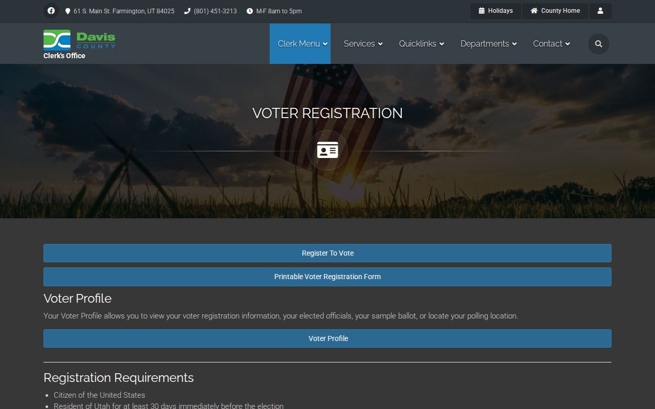The width and height of the screenshot is (655, 409).
Task: Open the user account icon button
Action: [600, 11]
